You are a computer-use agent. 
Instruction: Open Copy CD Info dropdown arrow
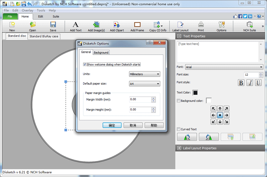[162, 26]
